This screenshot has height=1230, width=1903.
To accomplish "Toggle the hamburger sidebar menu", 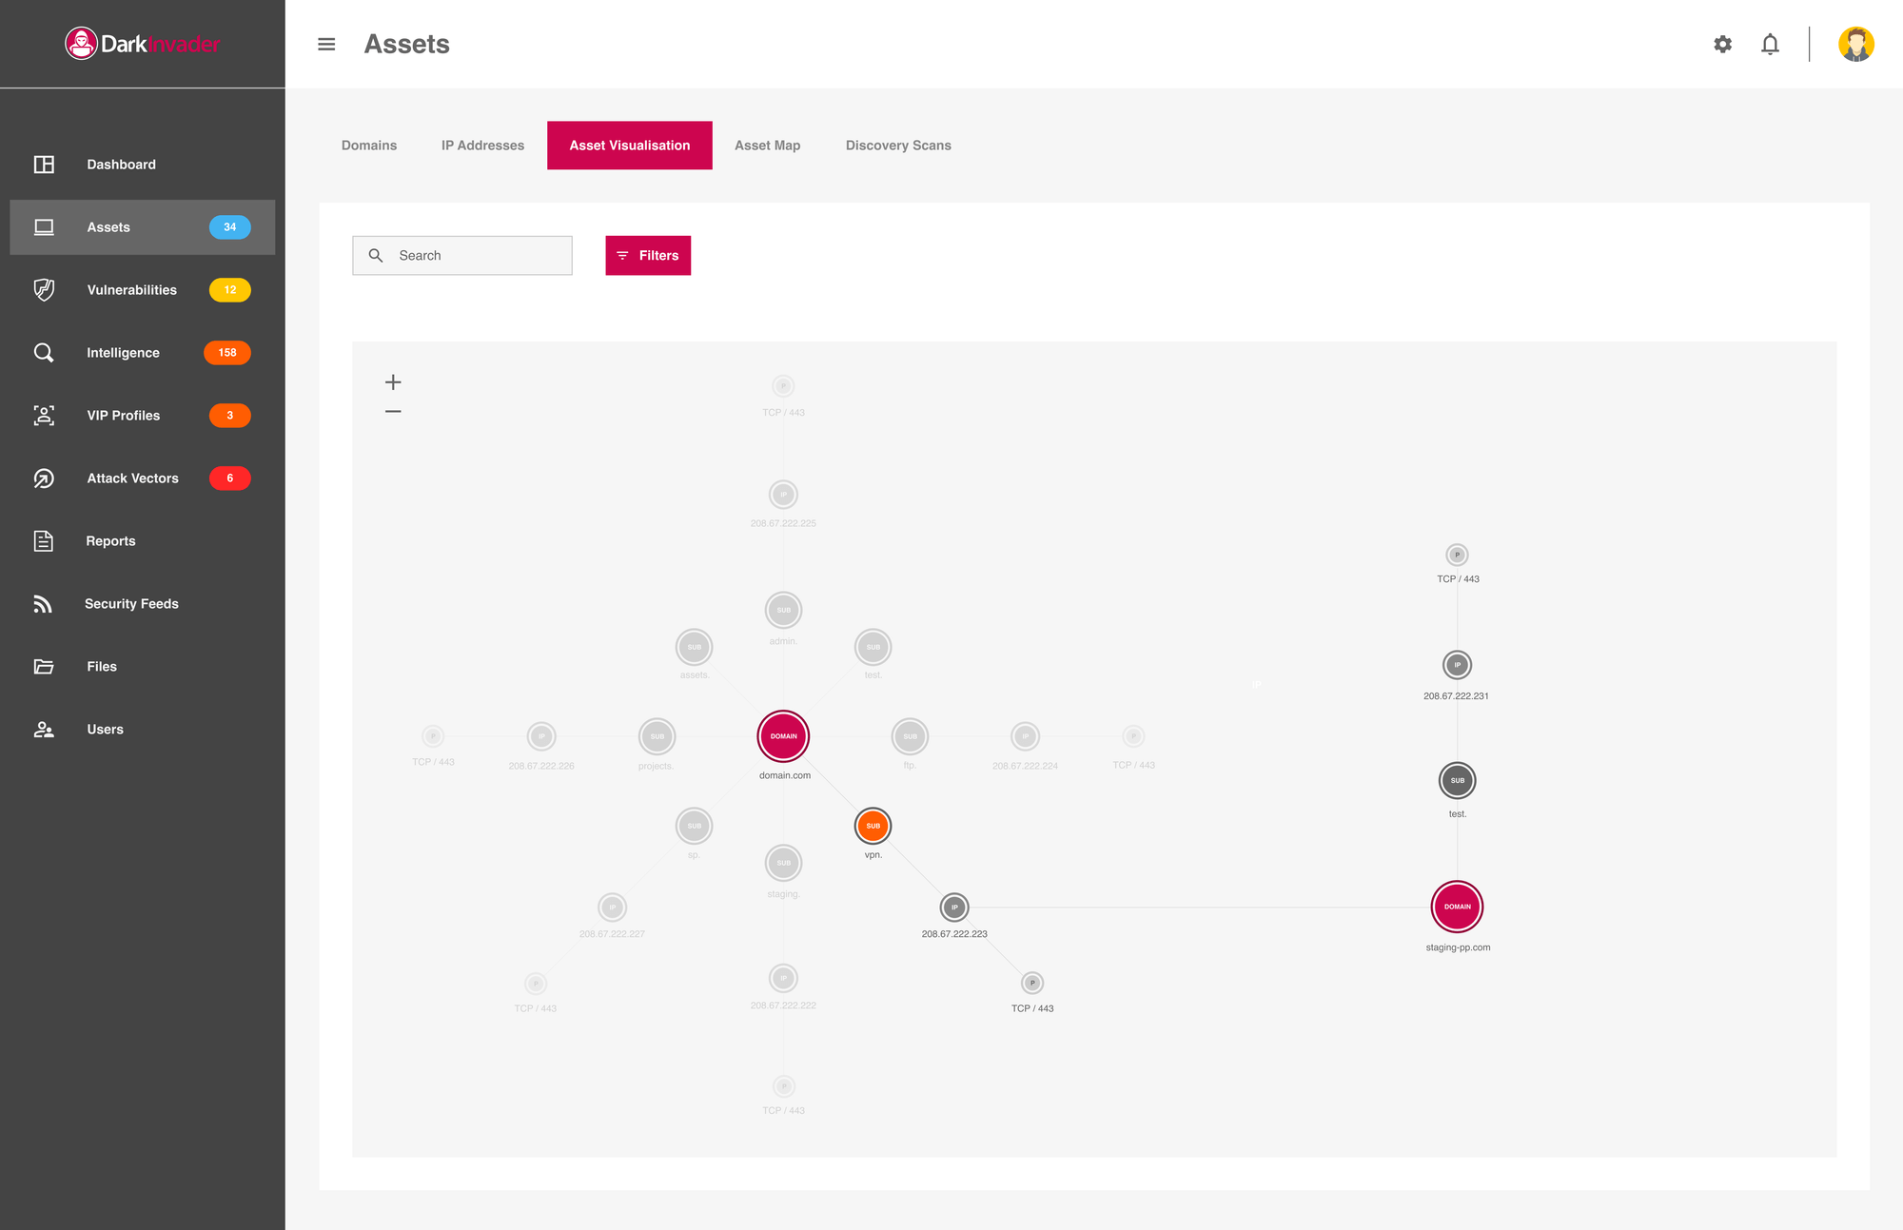I will [326, 45].
